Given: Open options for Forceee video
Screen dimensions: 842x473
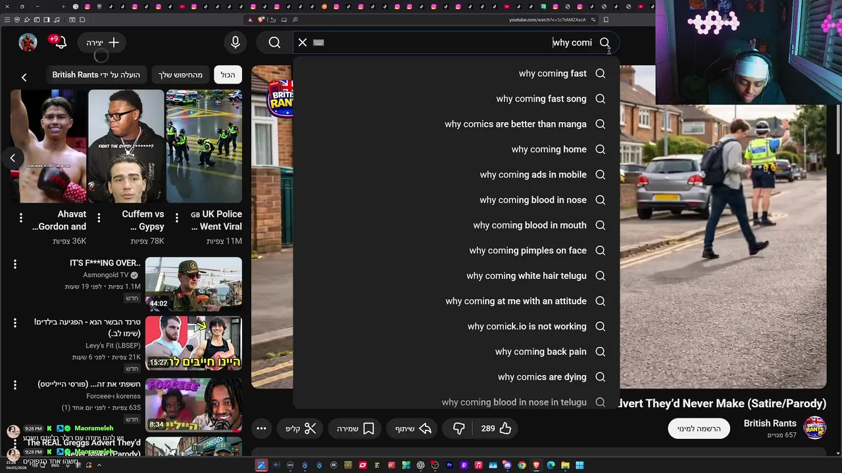Looking at the screenshot, I should [x=15, y=385].
